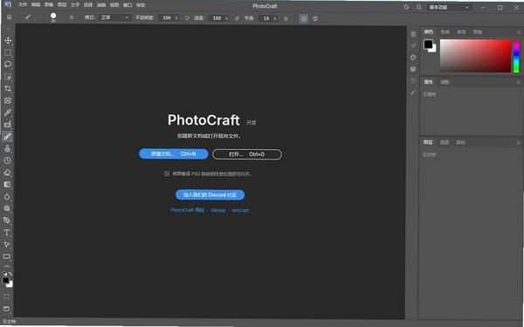Switch to the 通道 tab
524x327 pixels.
tap(445, 142)
